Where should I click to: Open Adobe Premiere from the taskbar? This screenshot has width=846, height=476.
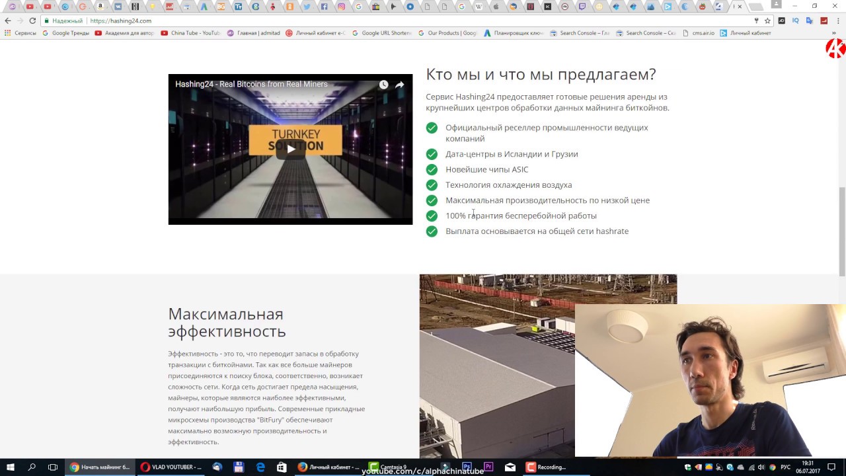click(488, 467)
